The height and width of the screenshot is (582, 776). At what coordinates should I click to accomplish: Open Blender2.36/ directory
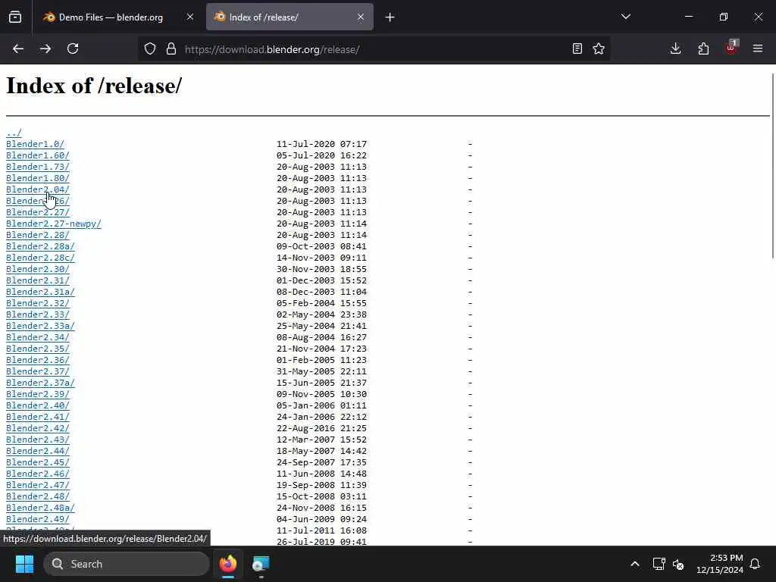[38, 360]
